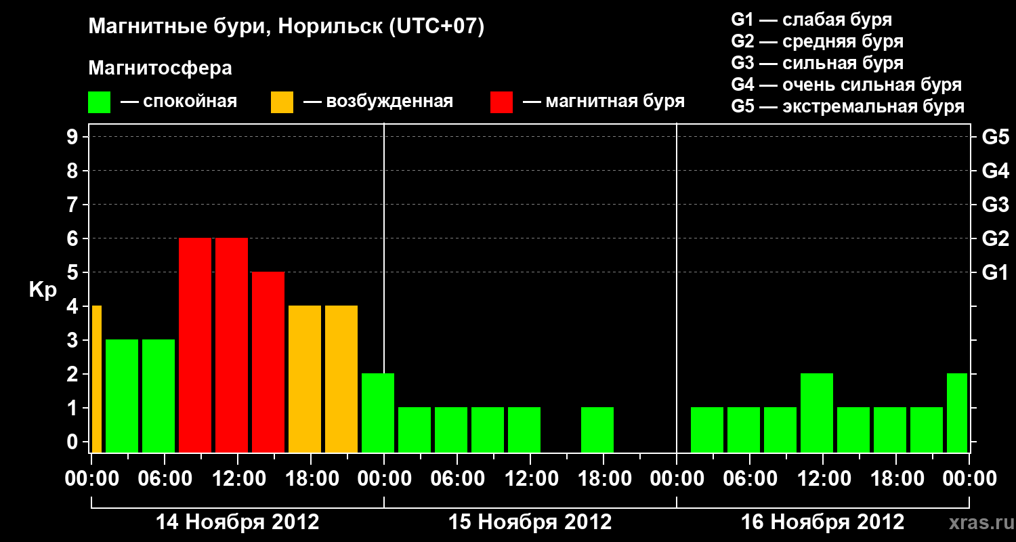
Task: Click the 'G2 — средняя буря' line
Action: point(818,41)
